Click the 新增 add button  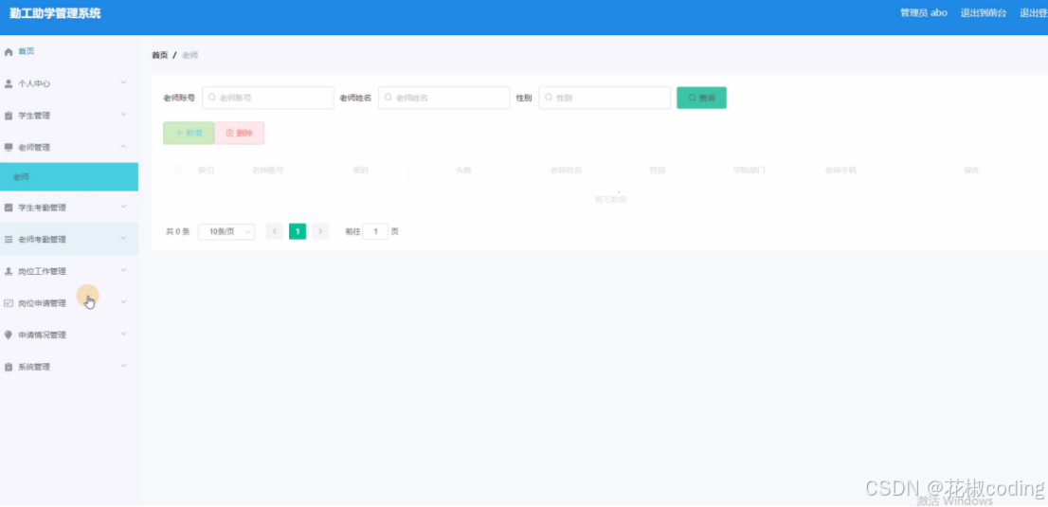189,133
